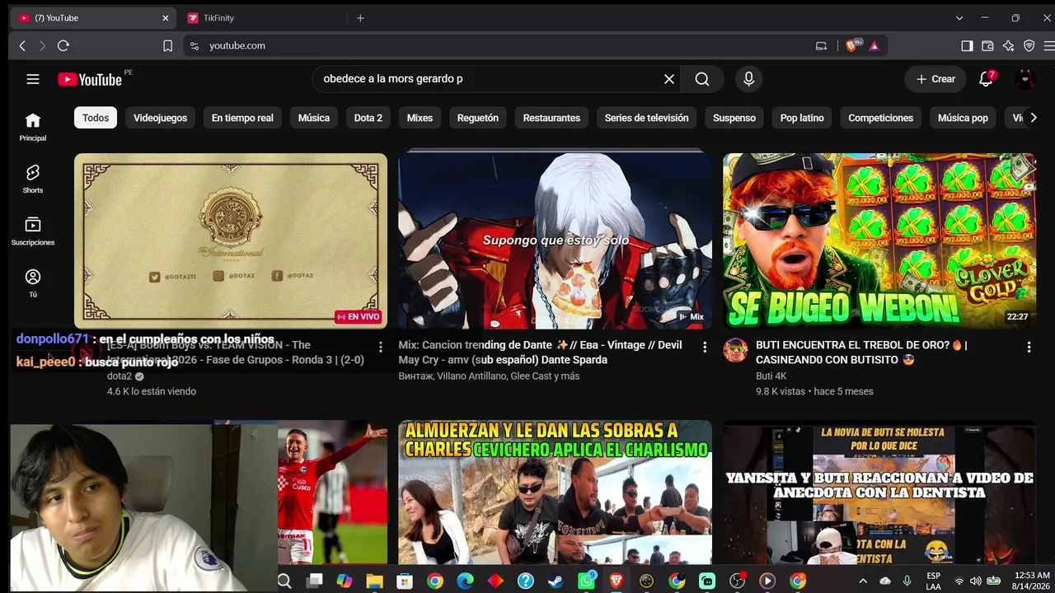Click the Crear button
1055x593 pixels.
click(x=935, y=79)
